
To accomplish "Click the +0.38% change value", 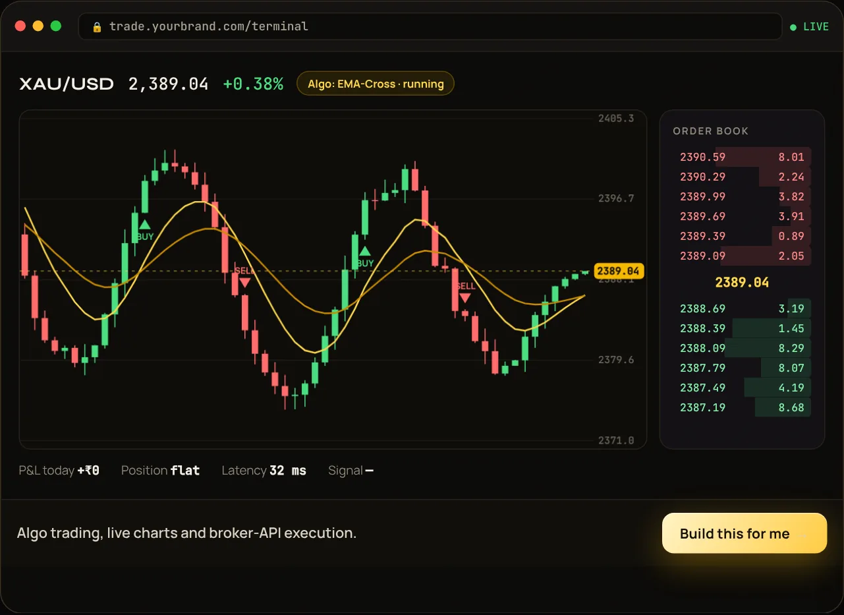I will [x=253, y=84].
